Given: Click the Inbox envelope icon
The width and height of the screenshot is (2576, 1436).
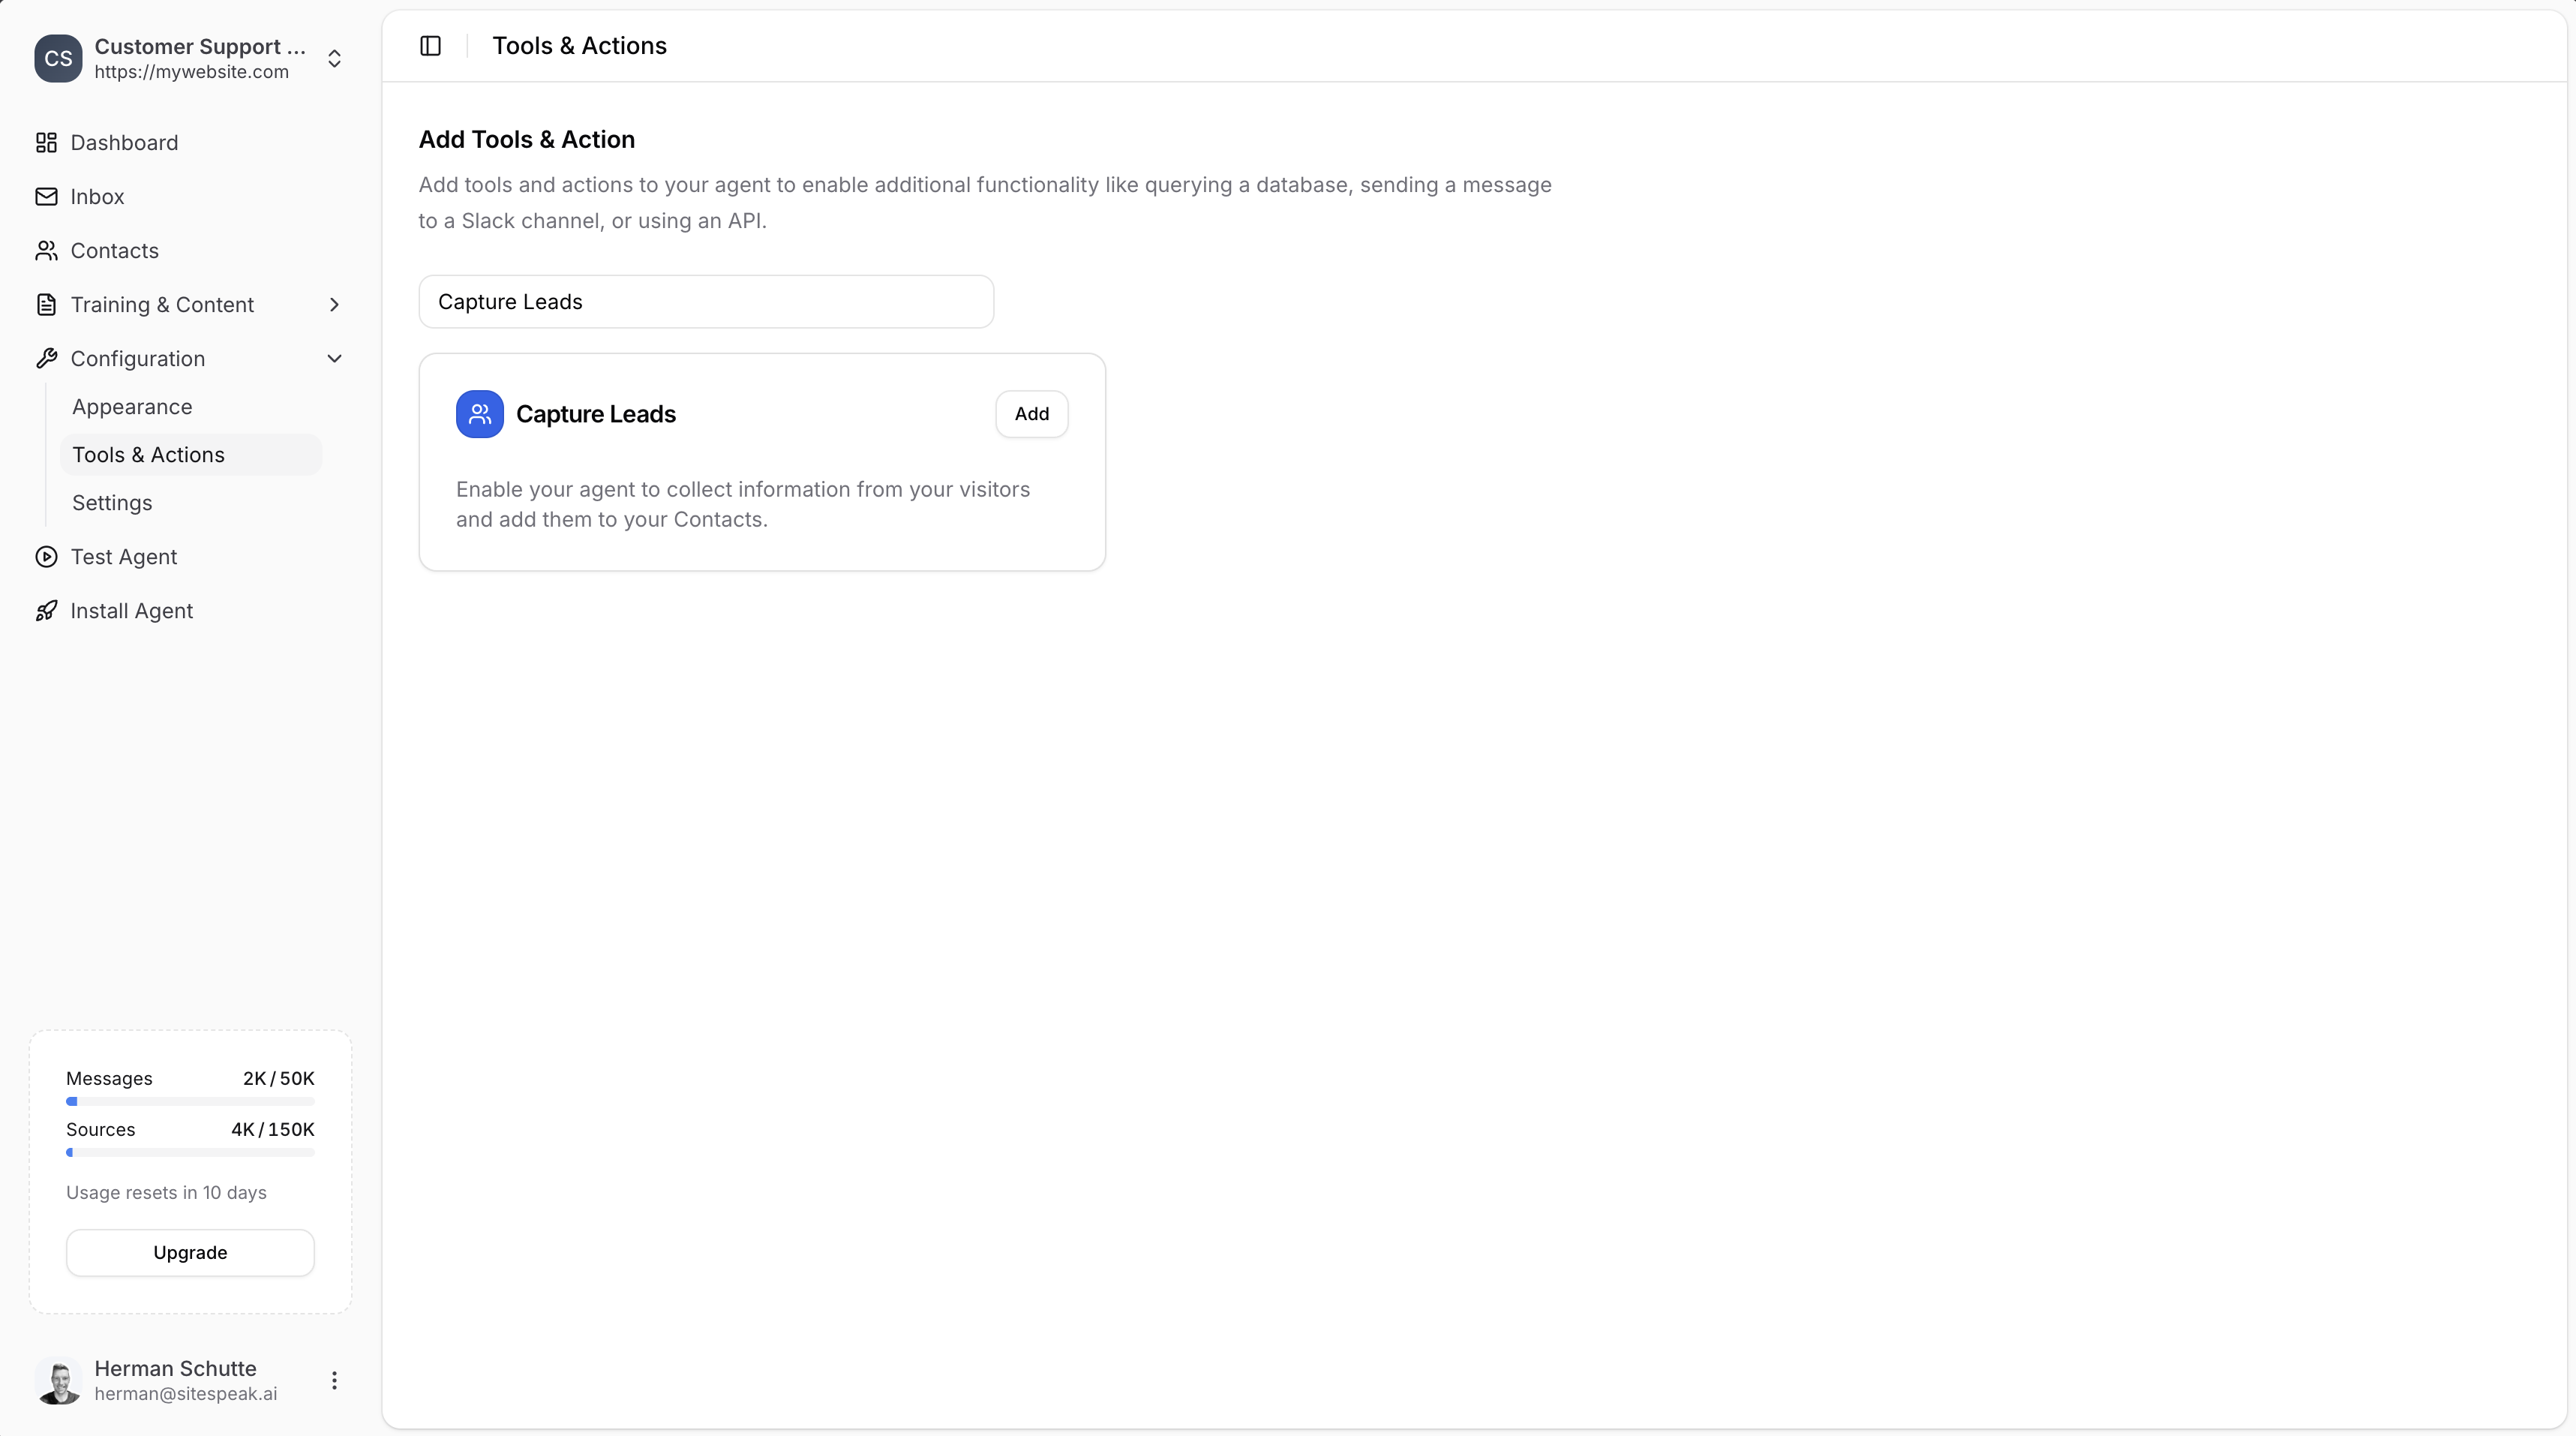Looking at the screenshot, I should (46, 197).
